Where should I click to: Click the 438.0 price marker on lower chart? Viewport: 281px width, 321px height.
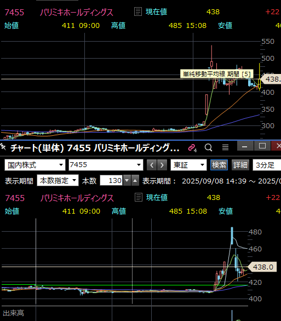pos(262,267)
